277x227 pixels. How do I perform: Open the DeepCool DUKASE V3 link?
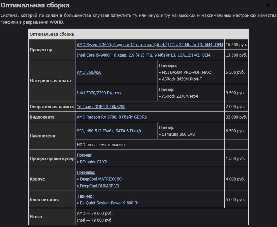[98, 186]
